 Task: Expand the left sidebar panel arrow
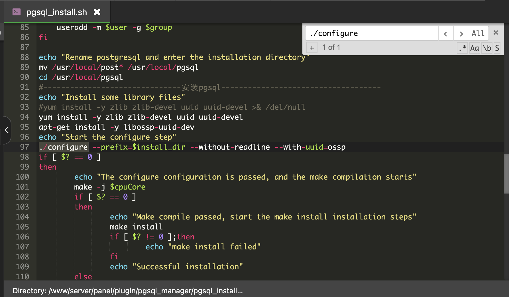[7, 130]
